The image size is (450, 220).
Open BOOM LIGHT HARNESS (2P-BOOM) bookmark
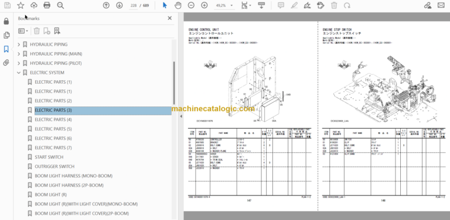pyautogui.click(x=69, y=185)
